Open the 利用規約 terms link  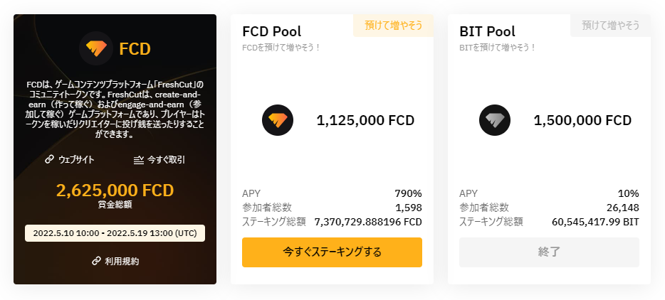tap(122, 261)
